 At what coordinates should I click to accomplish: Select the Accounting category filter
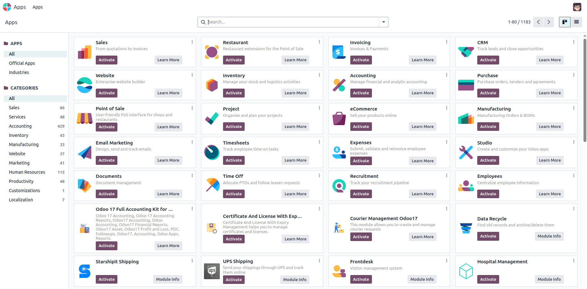(x=20, y=126)
